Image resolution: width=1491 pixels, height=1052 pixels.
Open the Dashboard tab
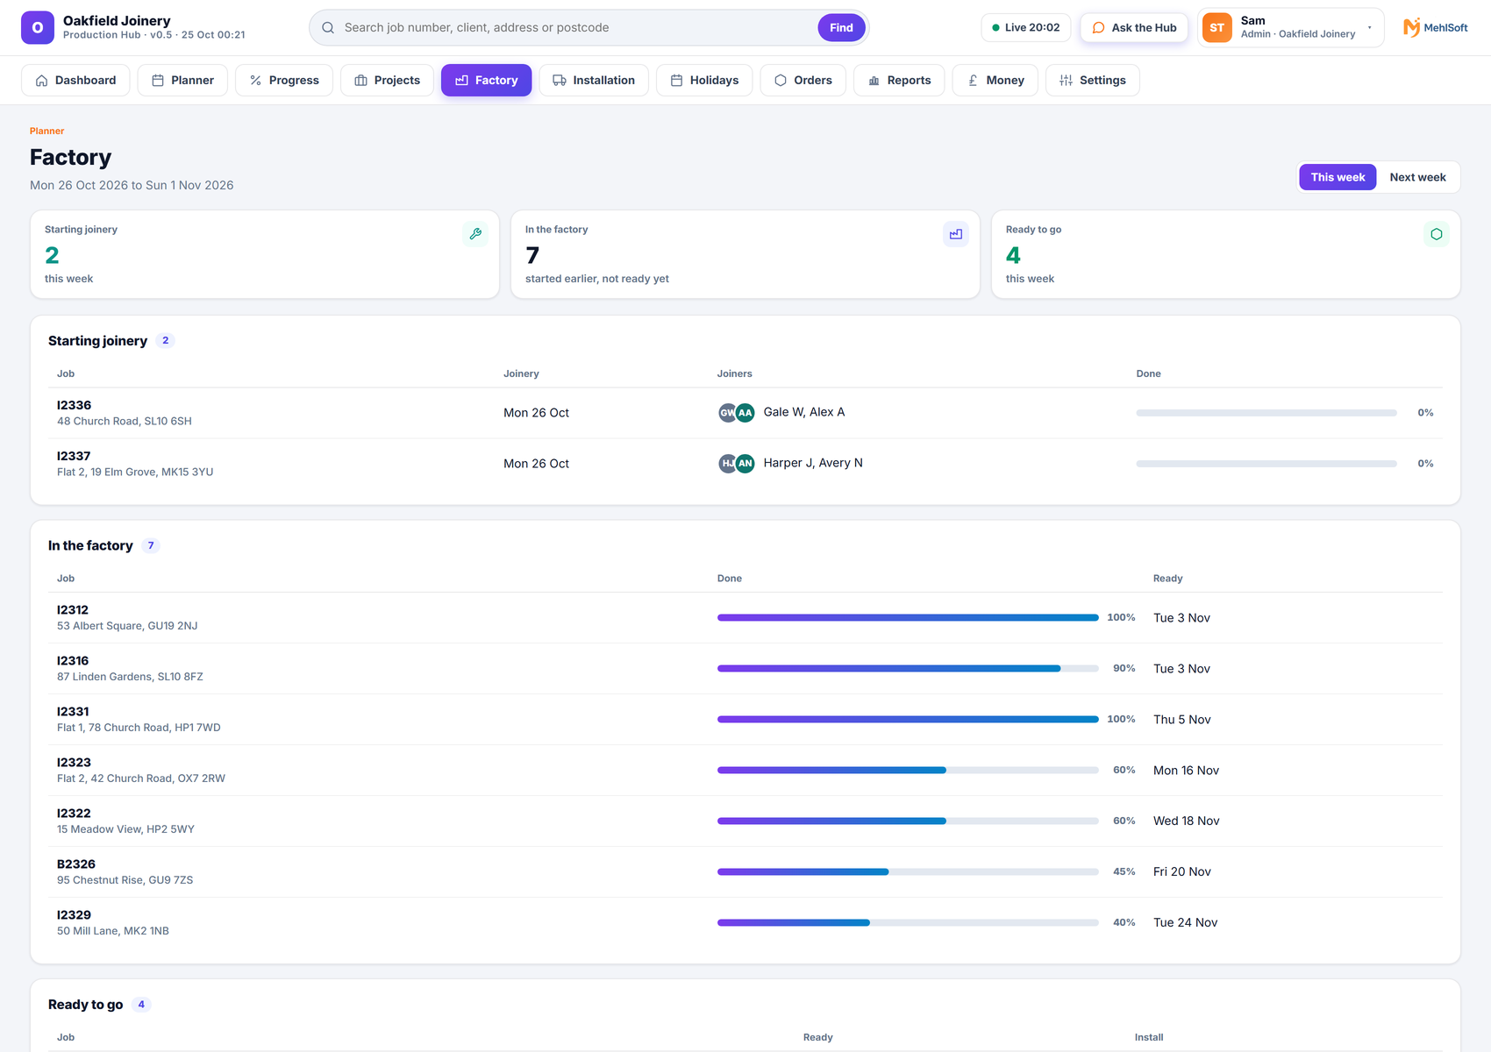click(x=75, y=80)
